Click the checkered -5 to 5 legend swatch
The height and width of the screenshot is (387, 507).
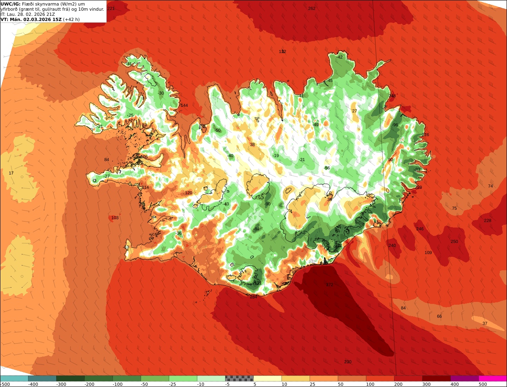coord(239,378)
